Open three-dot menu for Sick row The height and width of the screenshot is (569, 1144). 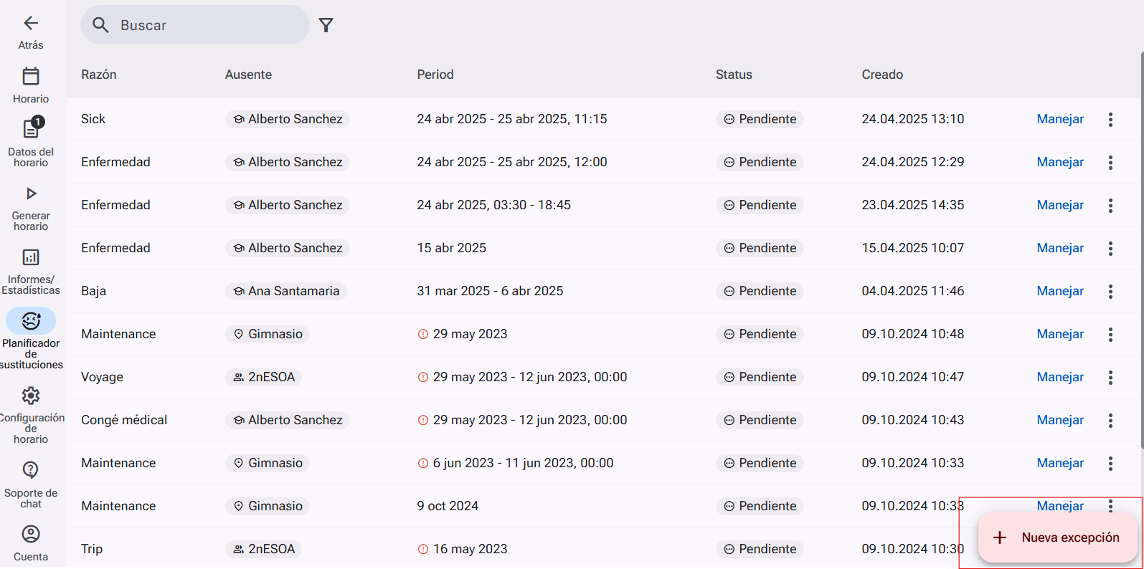(x=1110, y=120)
